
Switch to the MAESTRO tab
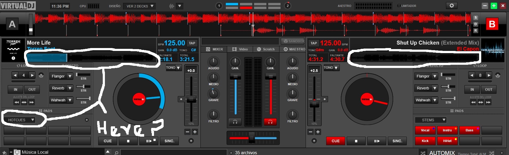pos(294,49)
